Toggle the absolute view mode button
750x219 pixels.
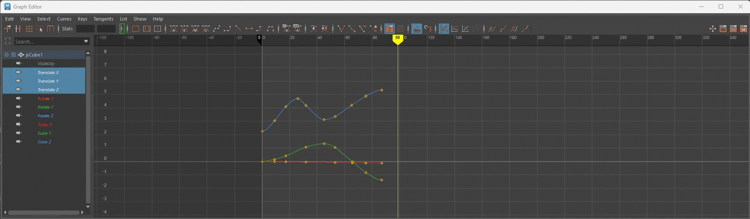[x=444, y=29]
